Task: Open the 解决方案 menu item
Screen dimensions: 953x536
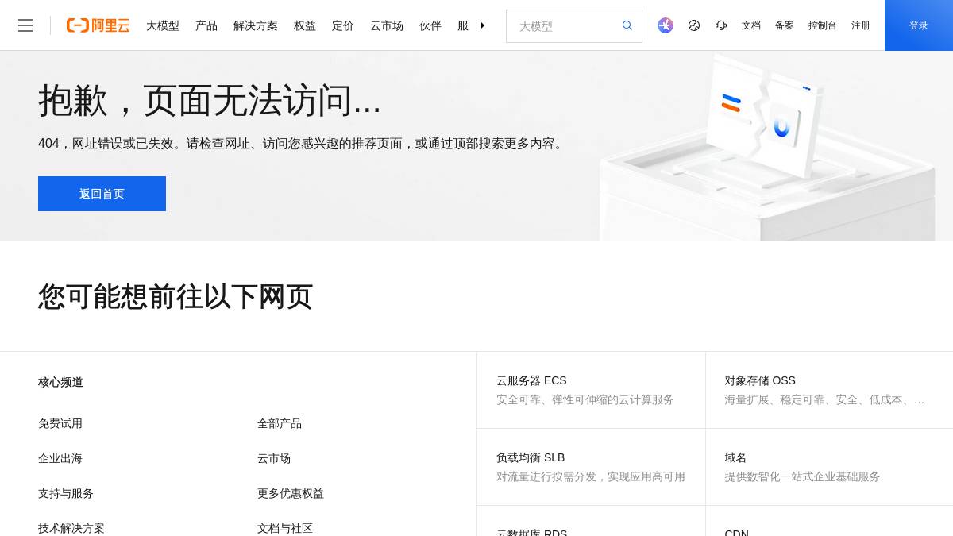Action: (x=256, y=25)
